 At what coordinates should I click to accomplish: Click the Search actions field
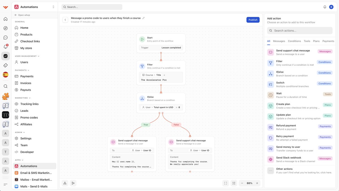coord(300,30)
